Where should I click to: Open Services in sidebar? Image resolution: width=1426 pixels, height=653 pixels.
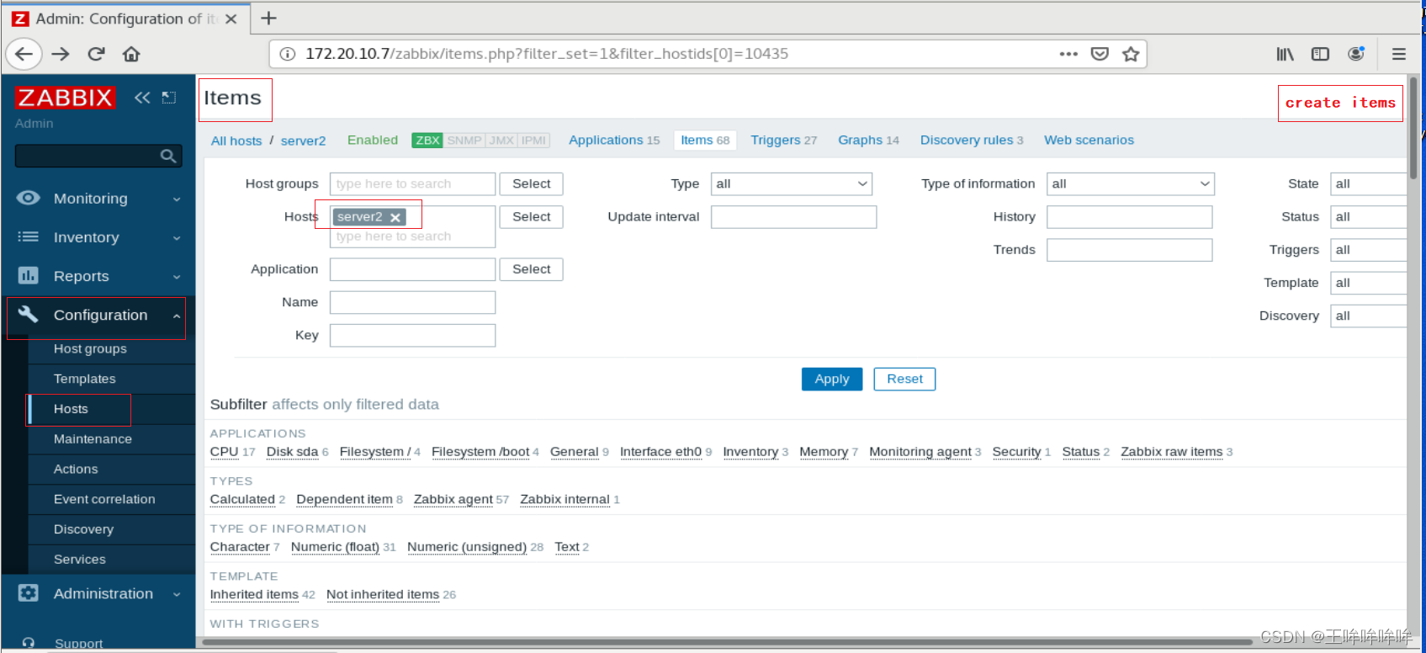point(80,560)
